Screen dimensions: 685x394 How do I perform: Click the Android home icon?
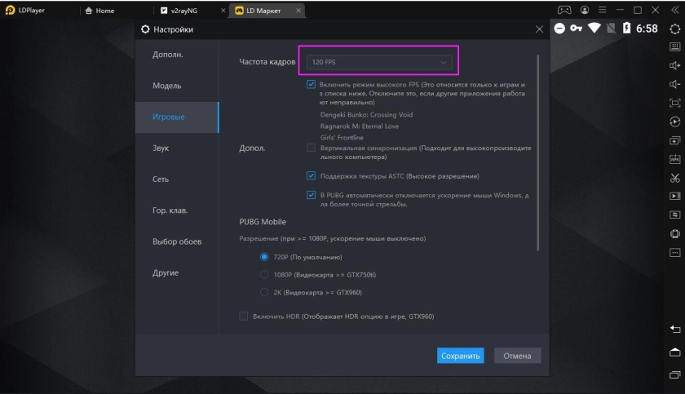[x=675, y=352]
